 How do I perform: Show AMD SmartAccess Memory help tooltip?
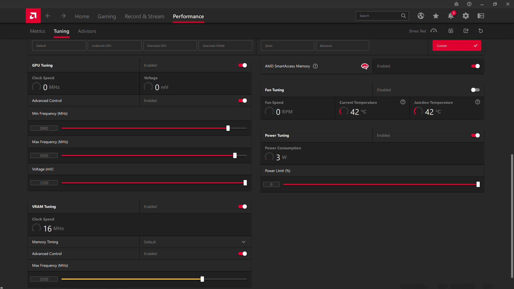coord(315,66)
